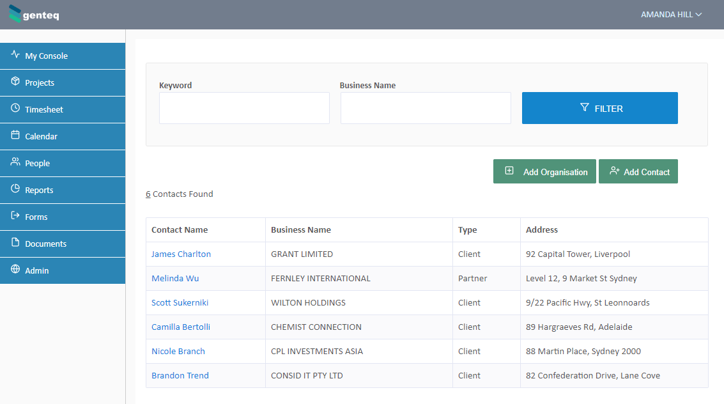The image size is (724, 404).
Task: Go to Projects in the sidebar
Action: 63,82
